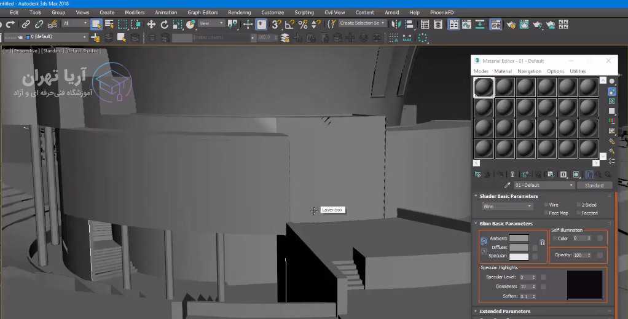Viewport: 628px width, 319px height.
Task: Toggle Layer Explorer icon
Action: [438, 25]
